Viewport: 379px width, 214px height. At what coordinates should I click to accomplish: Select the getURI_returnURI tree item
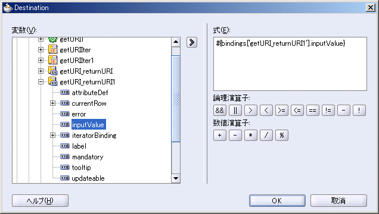(x=86, y=71)
